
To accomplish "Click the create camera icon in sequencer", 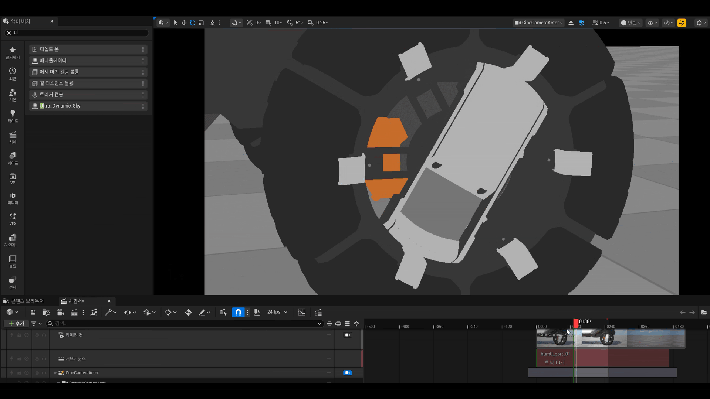I will point(61,313).
